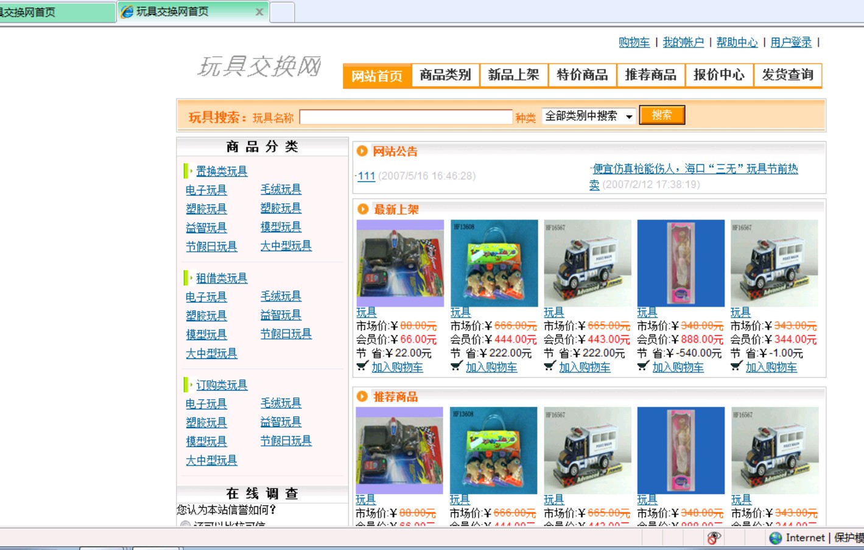Click 加入购物车 for the 344.00元 item
Viewport: 864px width, 550px height.
point(771,367)
